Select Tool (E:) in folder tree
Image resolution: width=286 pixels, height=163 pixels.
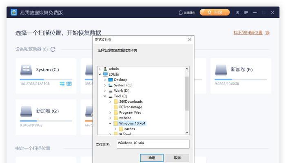121,96
